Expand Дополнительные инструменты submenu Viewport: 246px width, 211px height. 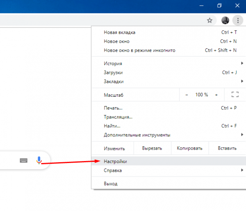pos(169,135)
